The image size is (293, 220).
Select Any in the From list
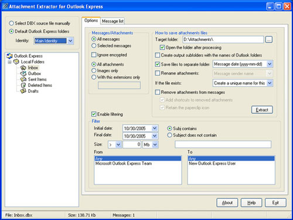138,158
